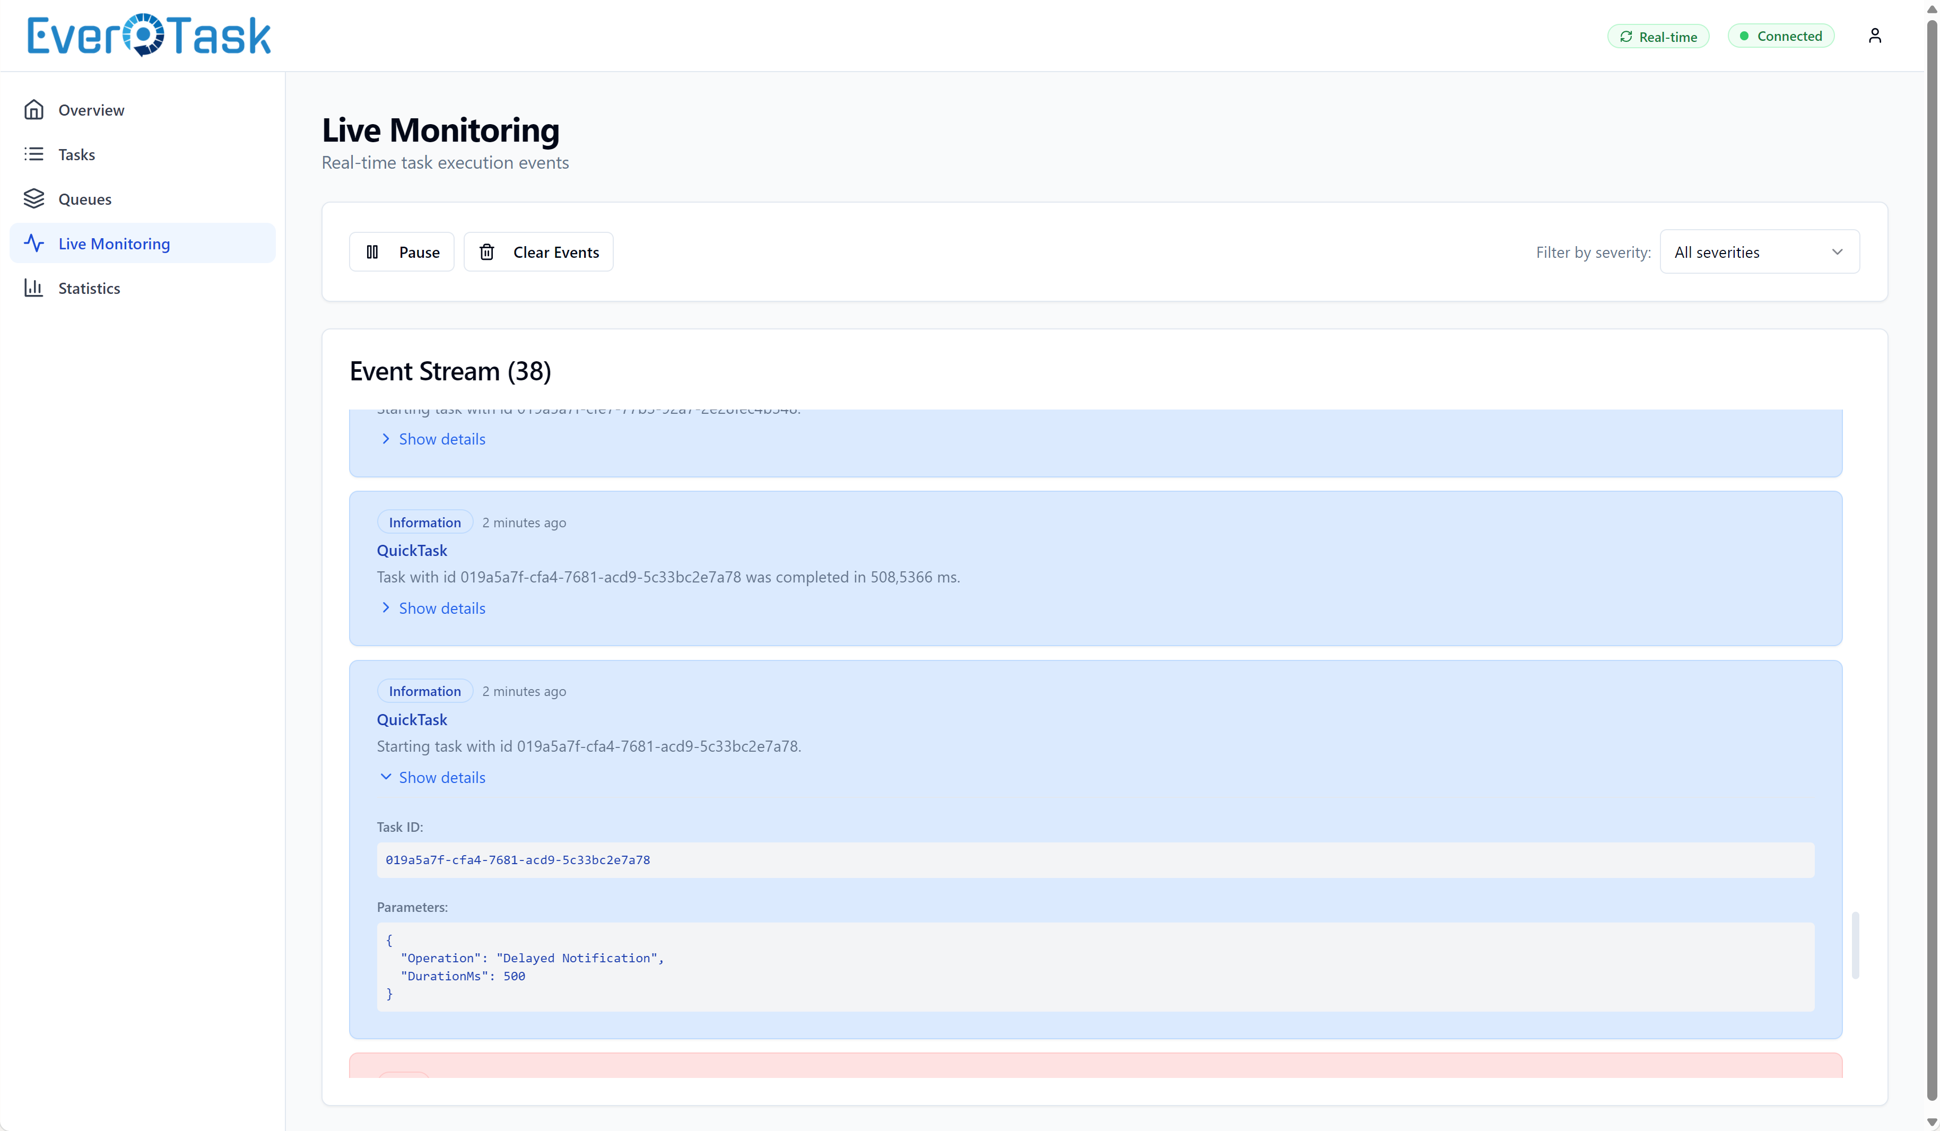Select the Live Monitoring activity icon
Viewport: 1940px width, 1131px height.
tap(34, 243)
